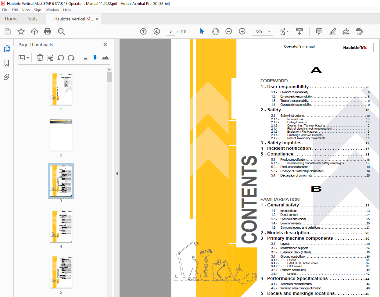Click the current page number field
380x297 pixels.
click(171, 31)
